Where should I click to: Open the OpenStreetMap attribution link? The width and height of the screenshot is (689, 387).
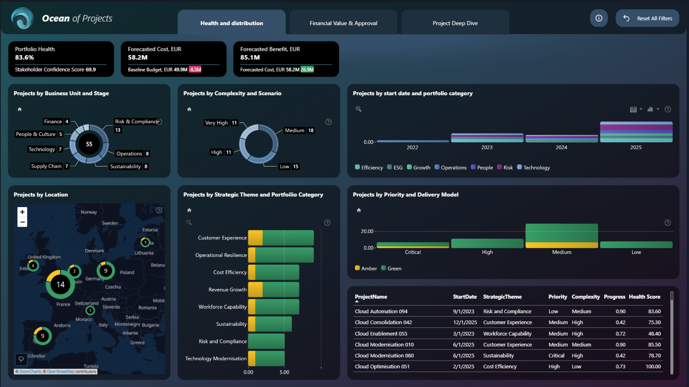(61, 372)
